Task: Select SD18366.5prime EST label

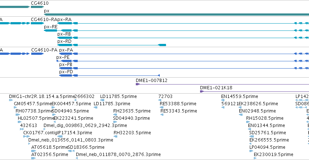Action: 86,147
